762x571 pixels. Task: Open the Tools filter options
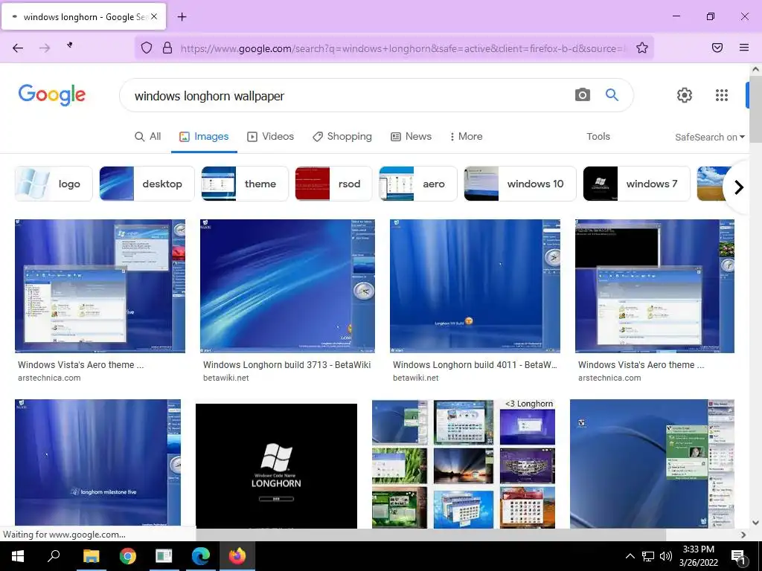pos(598,137)
